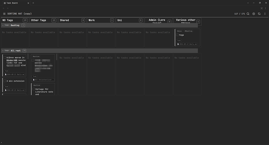Open the Patientenliste file link on the blurred card
The width and height of the screenshot is (269, 145).
[x=43, y=80]
